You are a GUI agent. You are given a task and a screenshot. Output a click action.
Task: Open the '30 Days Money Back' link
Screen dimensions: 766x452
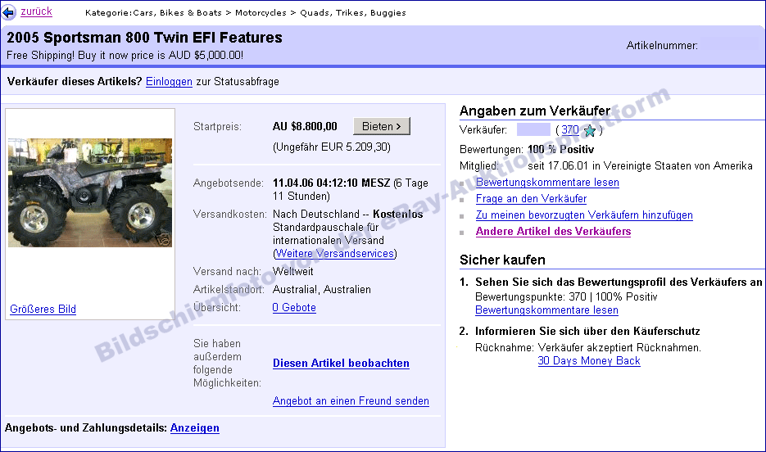click(x=589, y=361)
